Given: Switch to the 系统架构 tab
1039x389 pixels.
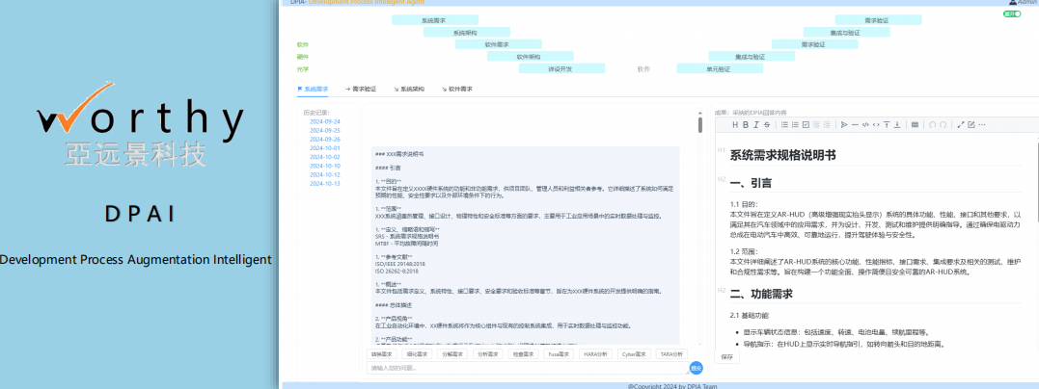Looking at the screenshot, I should [409, 88].
